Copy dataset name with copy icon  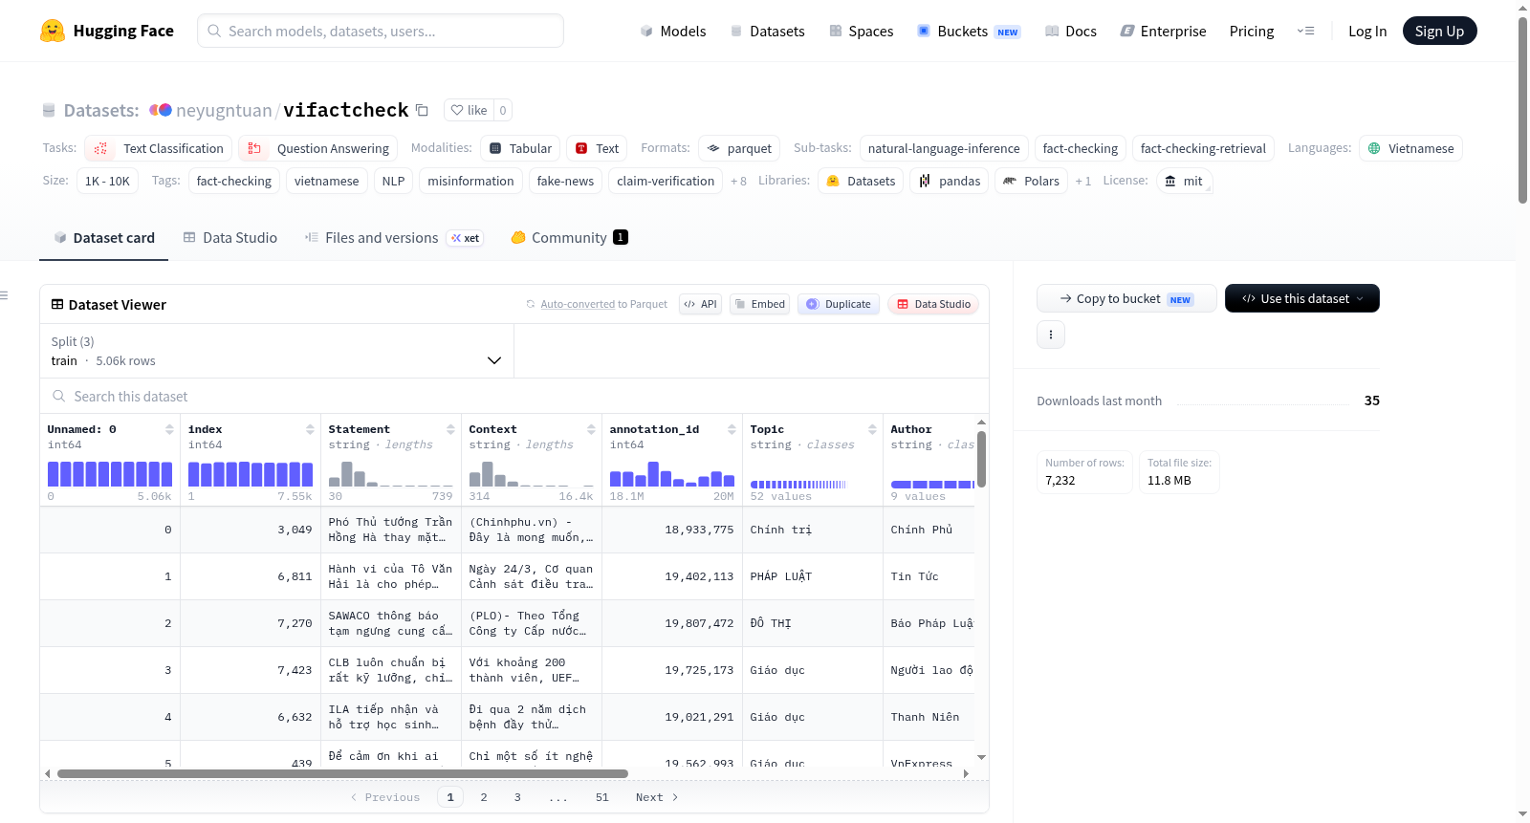[422, 110]
